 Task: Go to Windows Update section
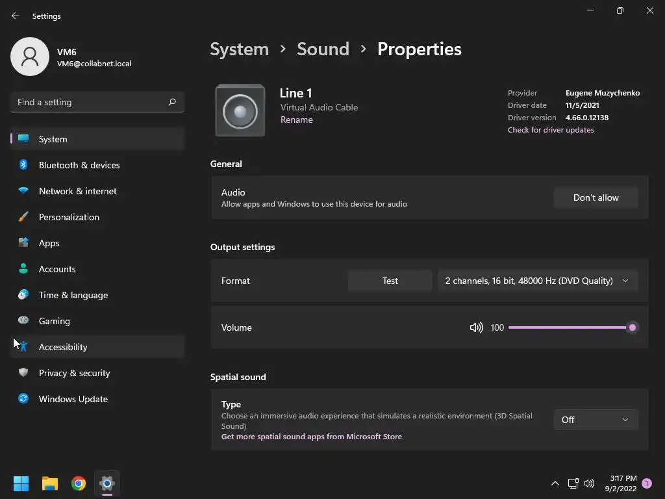point(73,399)
